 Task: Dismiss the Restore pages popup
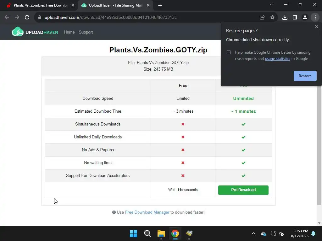click(317, 27)
